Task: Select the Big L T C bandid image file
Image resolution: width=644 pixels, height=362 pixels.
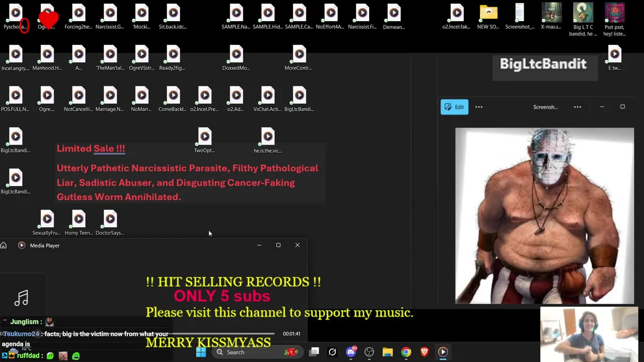Action: 583,20
